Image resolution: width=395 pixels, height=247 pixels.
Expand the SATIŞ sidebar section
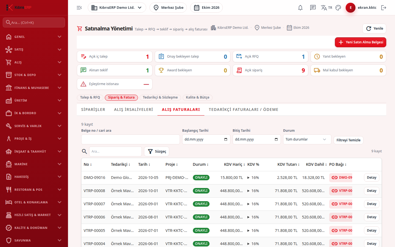(x=34, y=50)
